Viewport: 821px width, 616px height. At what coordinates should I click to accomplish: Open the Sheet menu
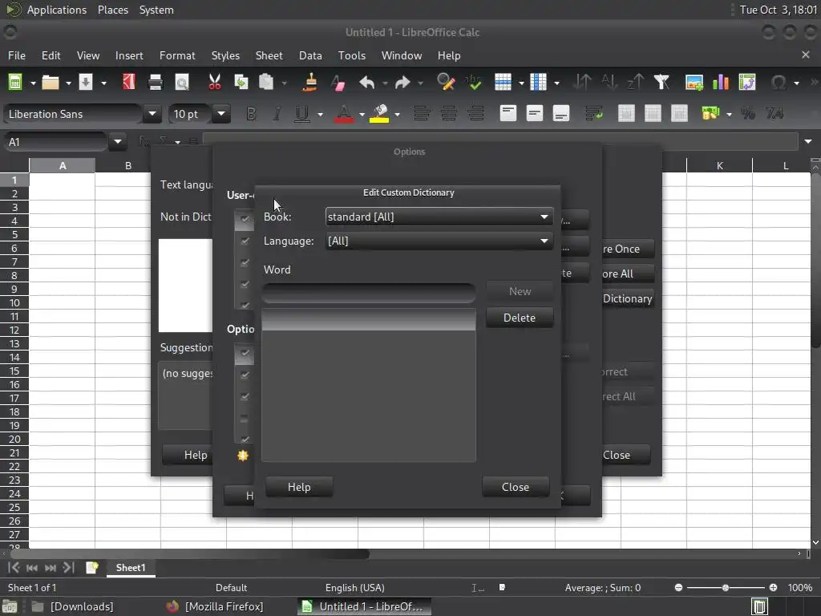(x=269, y=55)
